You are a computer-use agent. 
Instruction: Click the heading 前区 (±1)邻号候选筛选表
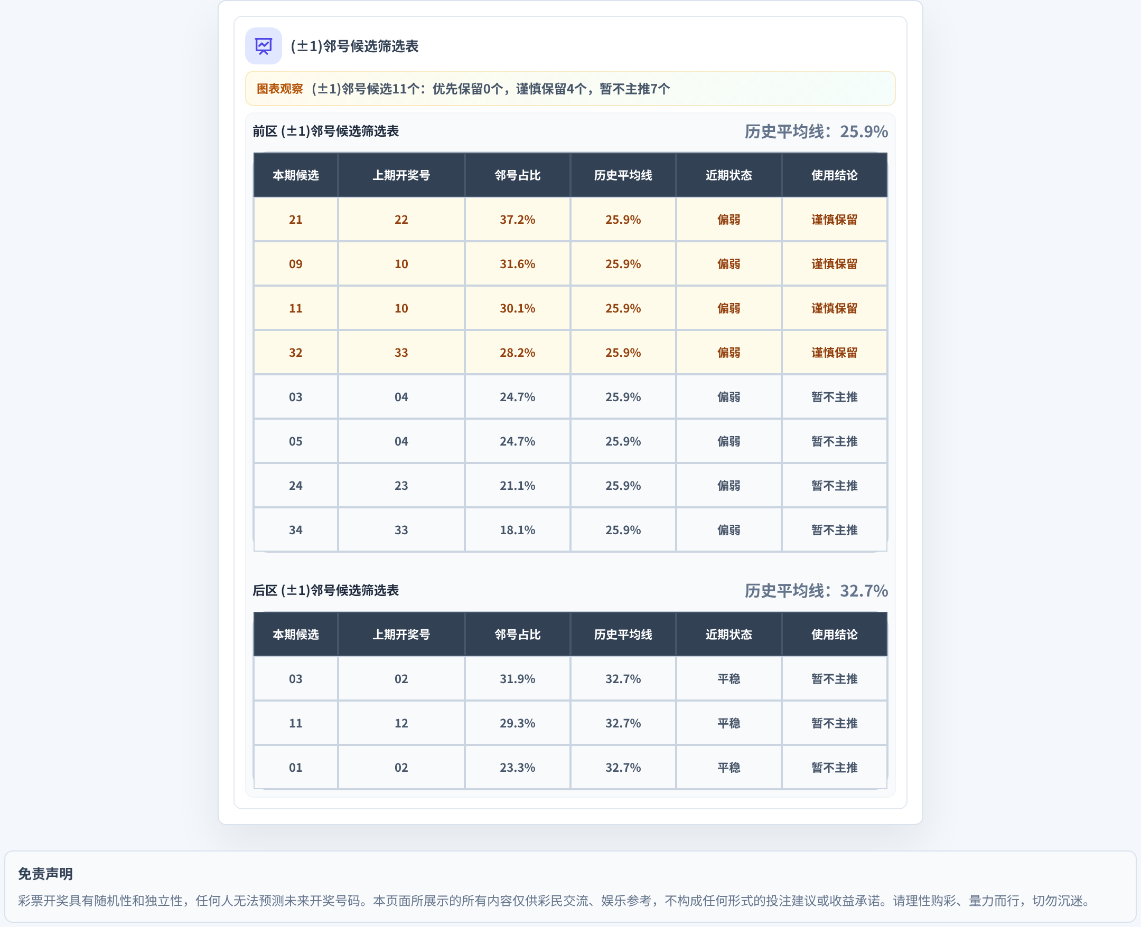(326, 131)
